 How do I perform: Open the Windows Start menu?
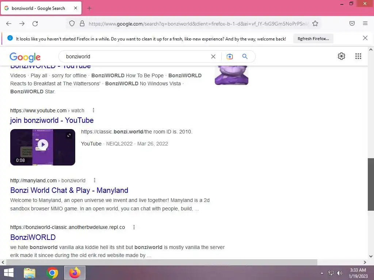tap(9, 273)
